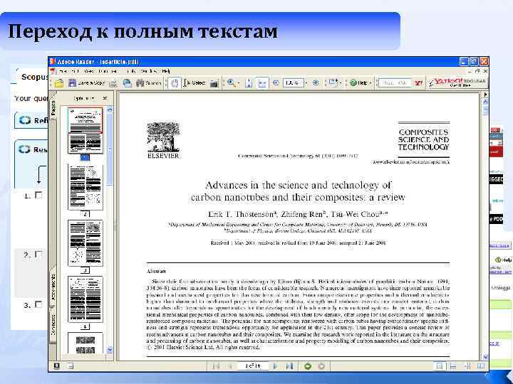Click the Help link in background browser
513x384 pixels.
pyautogui.click(x=504, y=260)
